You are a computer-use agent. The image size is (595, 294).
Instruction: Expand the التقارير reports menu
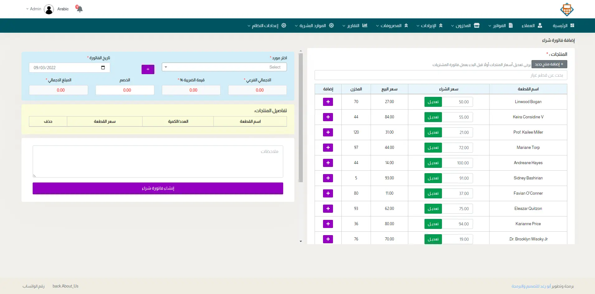click(x=355, y=26)
